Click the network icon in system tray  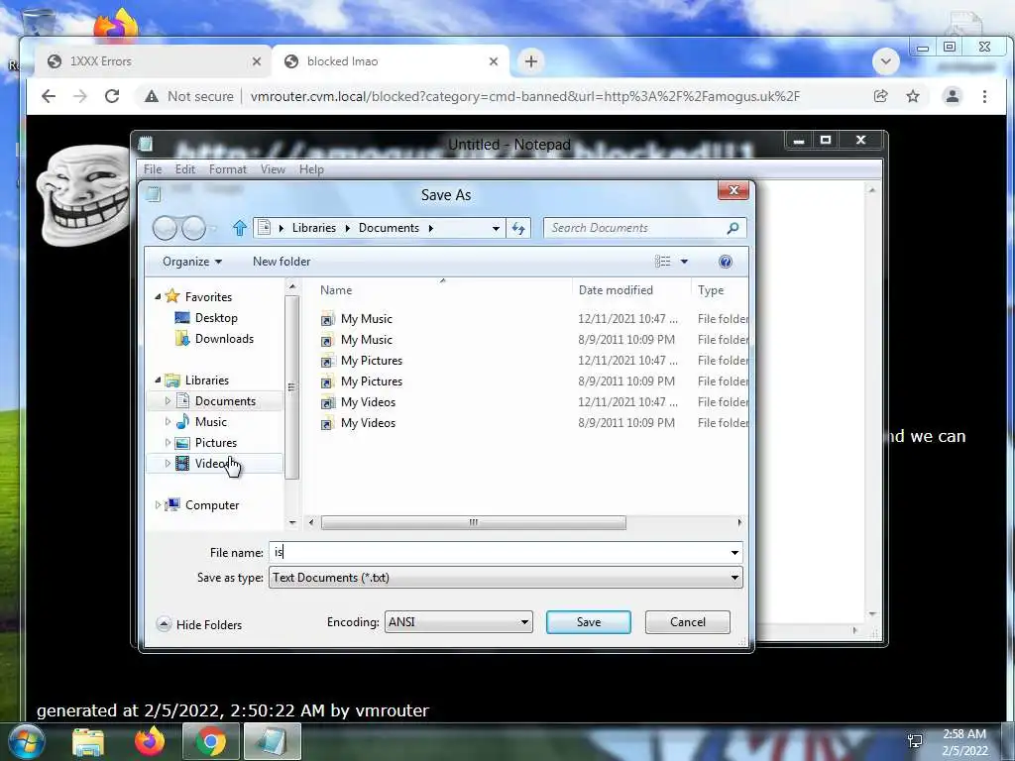click(x=915, y=741)
